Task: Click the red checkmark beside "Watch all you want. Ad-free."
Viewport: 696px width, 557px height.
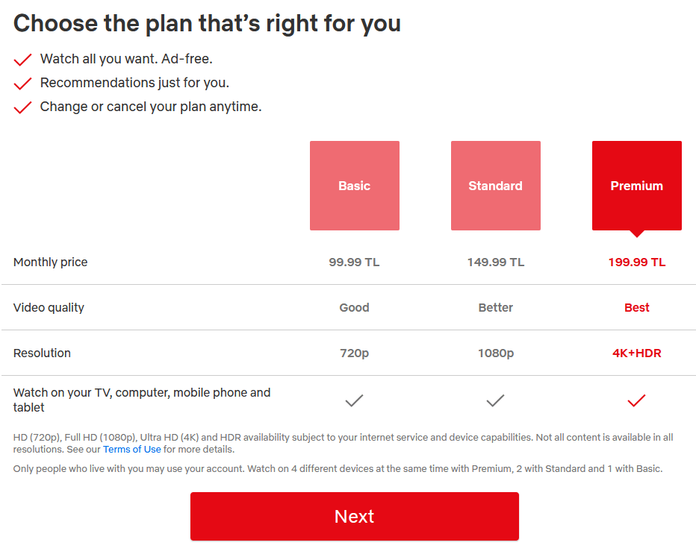Action: pos(22,59)
